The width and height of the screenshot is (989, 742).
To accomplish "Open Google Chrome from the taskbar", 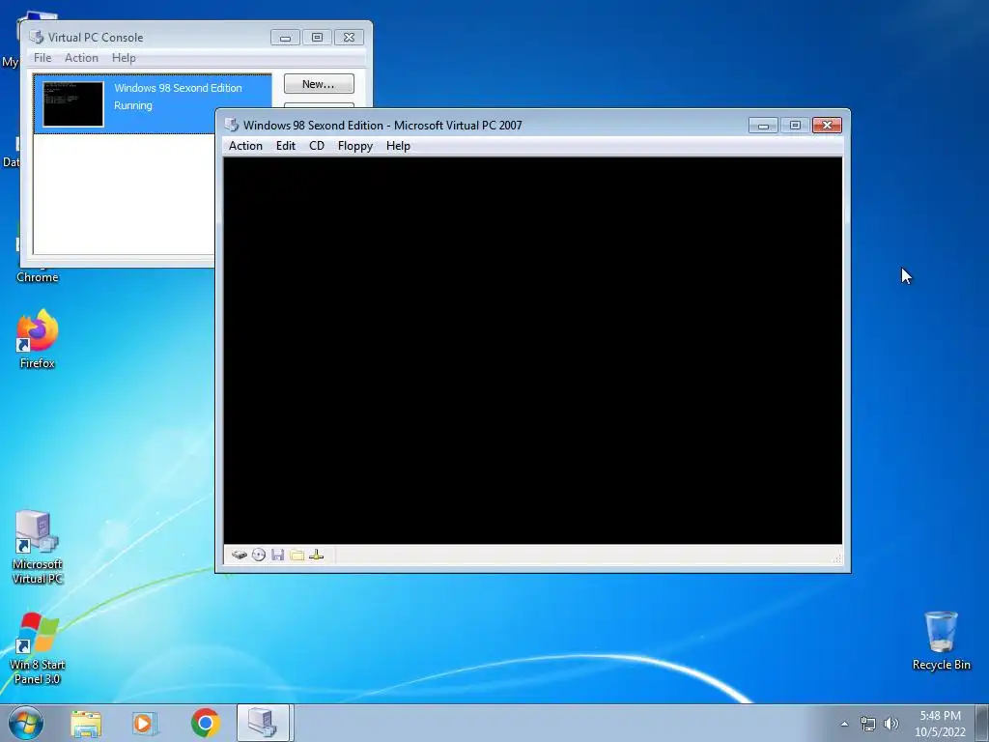I will point(205,724).
